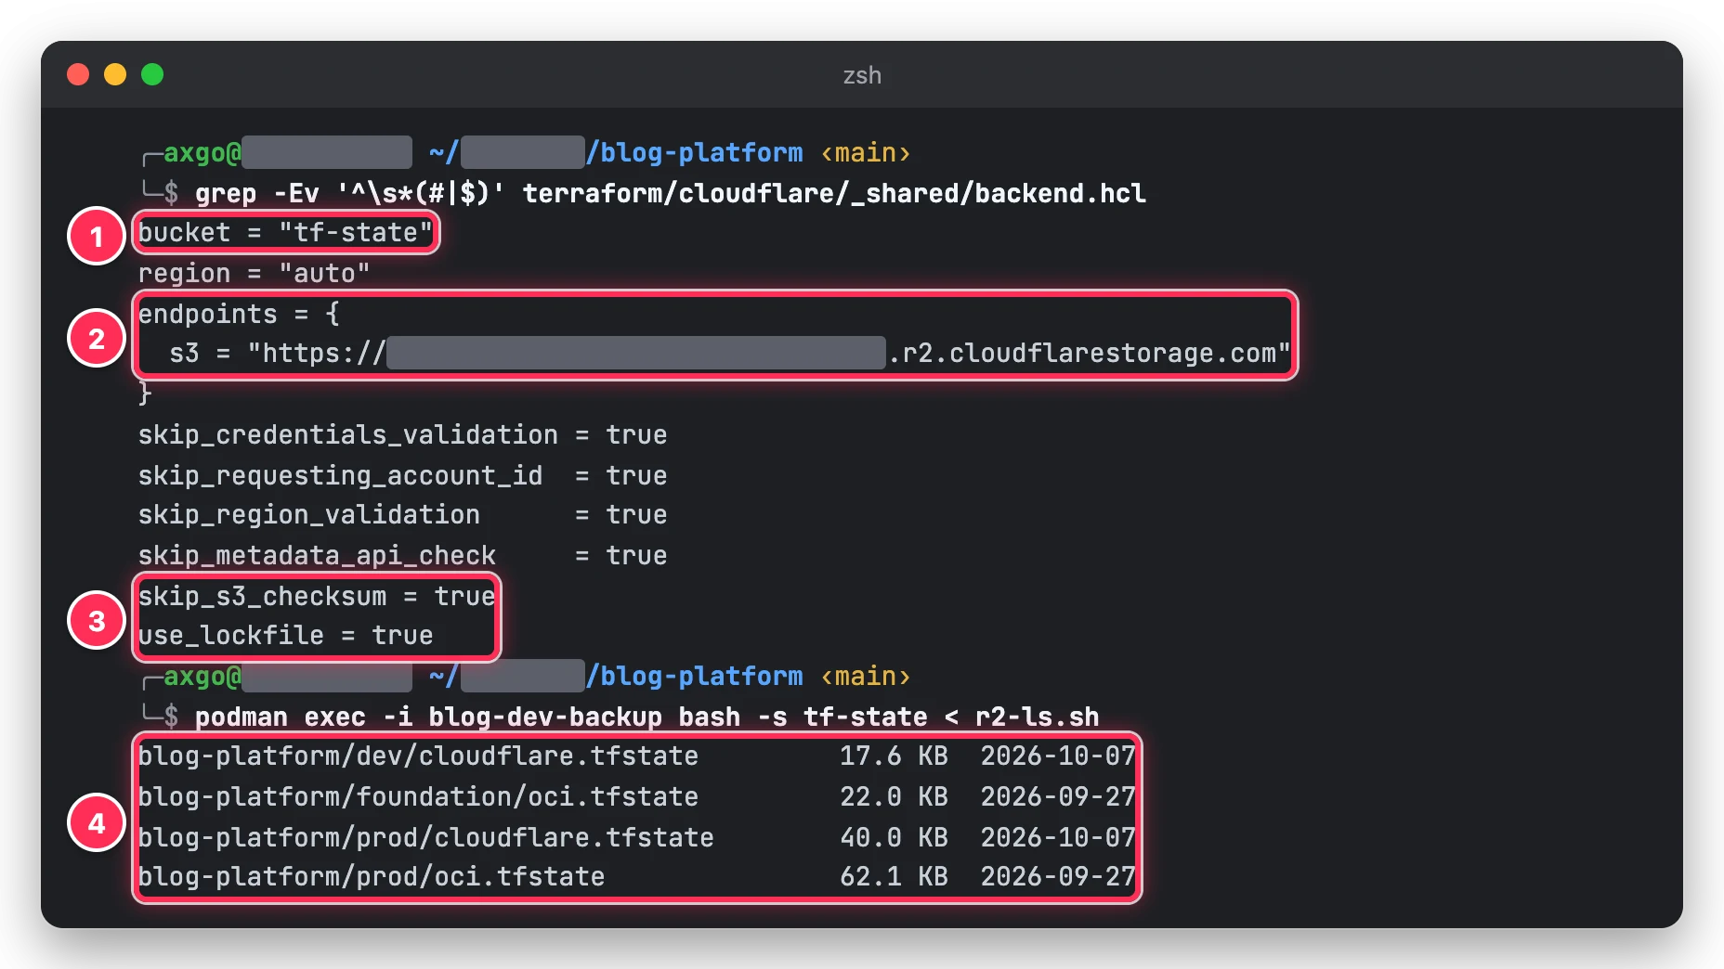Click the first prompt's /blog-platform path

tap(694, 152)
